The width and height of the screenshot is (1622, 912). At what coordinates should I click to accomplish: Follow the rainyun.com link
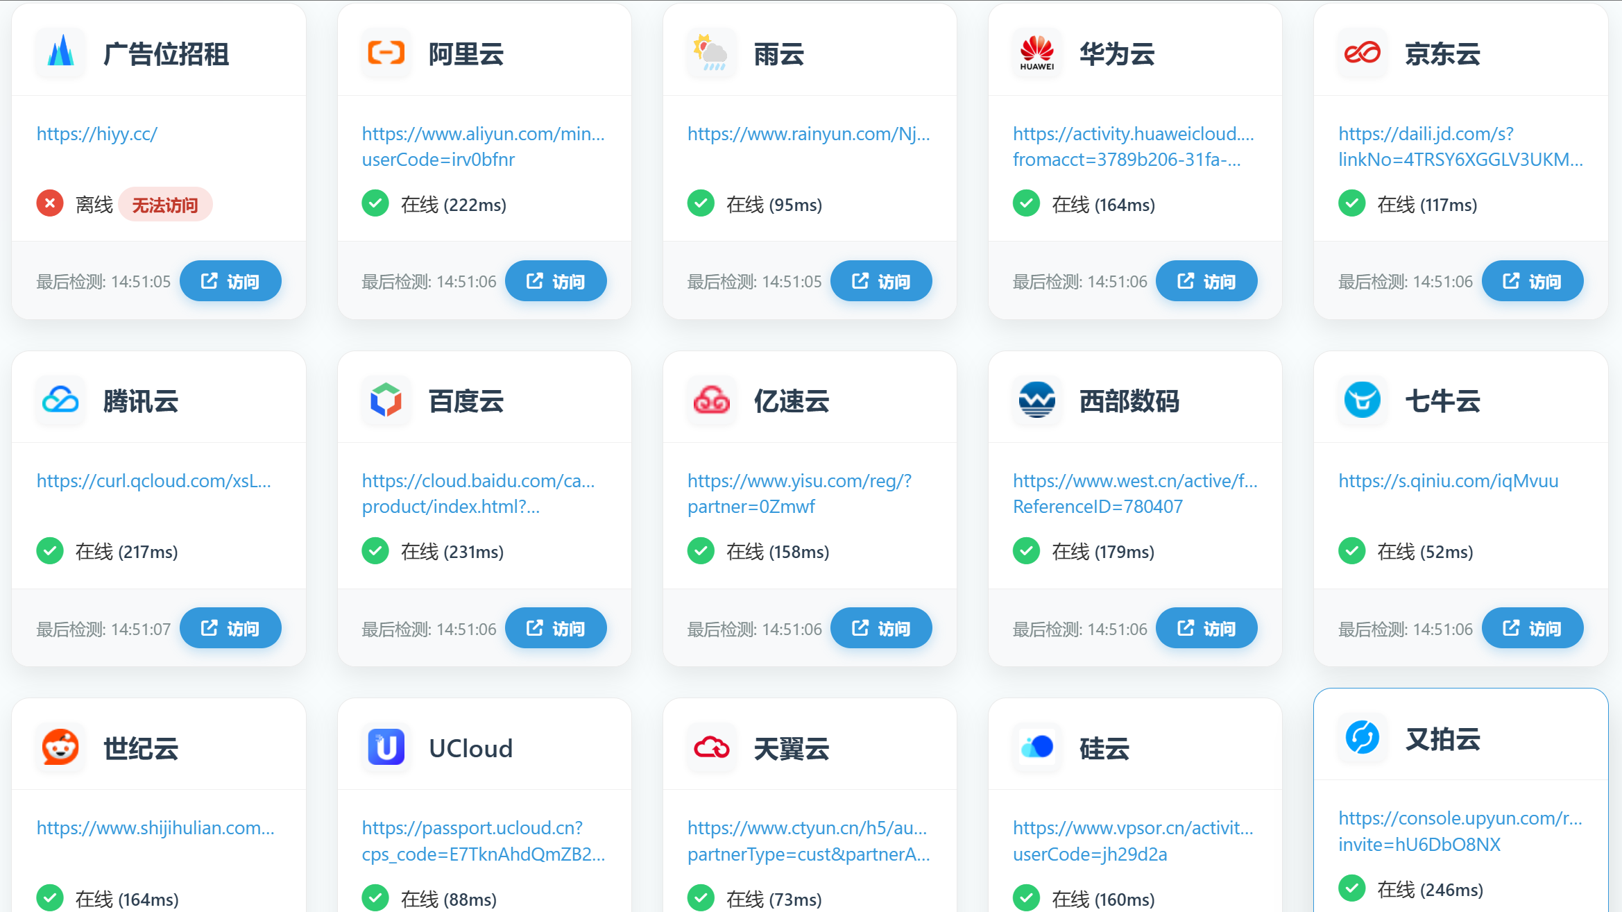point(809,134)
